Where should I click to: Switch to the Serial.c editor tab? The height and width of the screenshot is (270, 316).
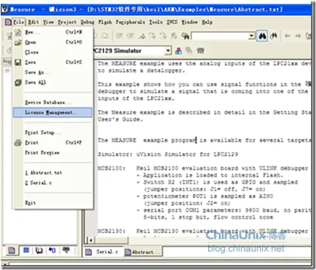point(102,252)
